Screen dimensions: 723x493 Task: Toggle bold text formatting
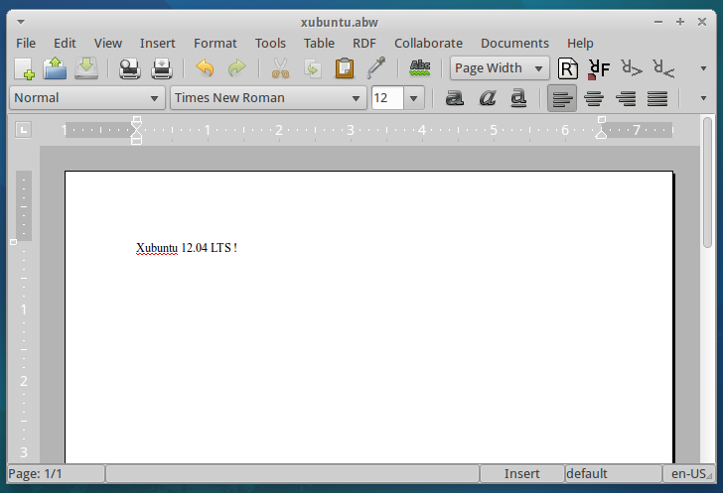tap(454, 97)
